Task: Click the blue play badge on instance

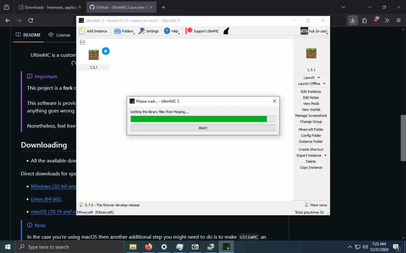Action: pos(106,51)
